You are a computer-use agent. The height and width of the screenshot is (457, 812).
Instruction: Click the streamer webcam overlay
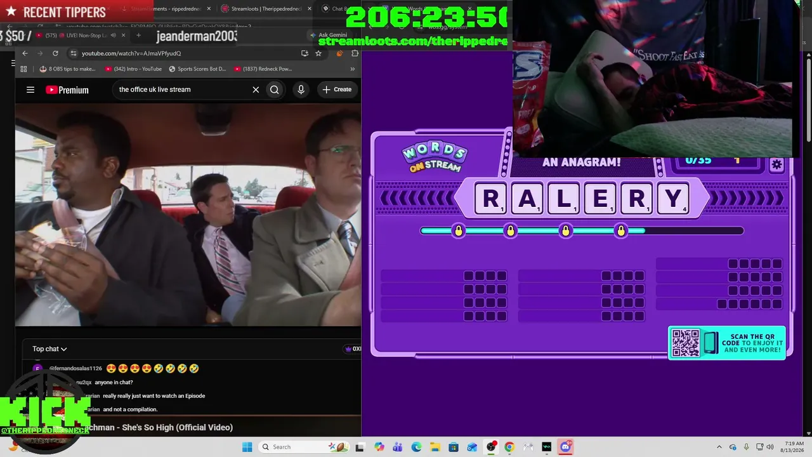point(652,79)
